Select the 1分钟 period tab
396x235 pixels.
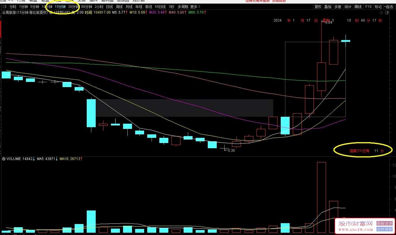point(23,7)
